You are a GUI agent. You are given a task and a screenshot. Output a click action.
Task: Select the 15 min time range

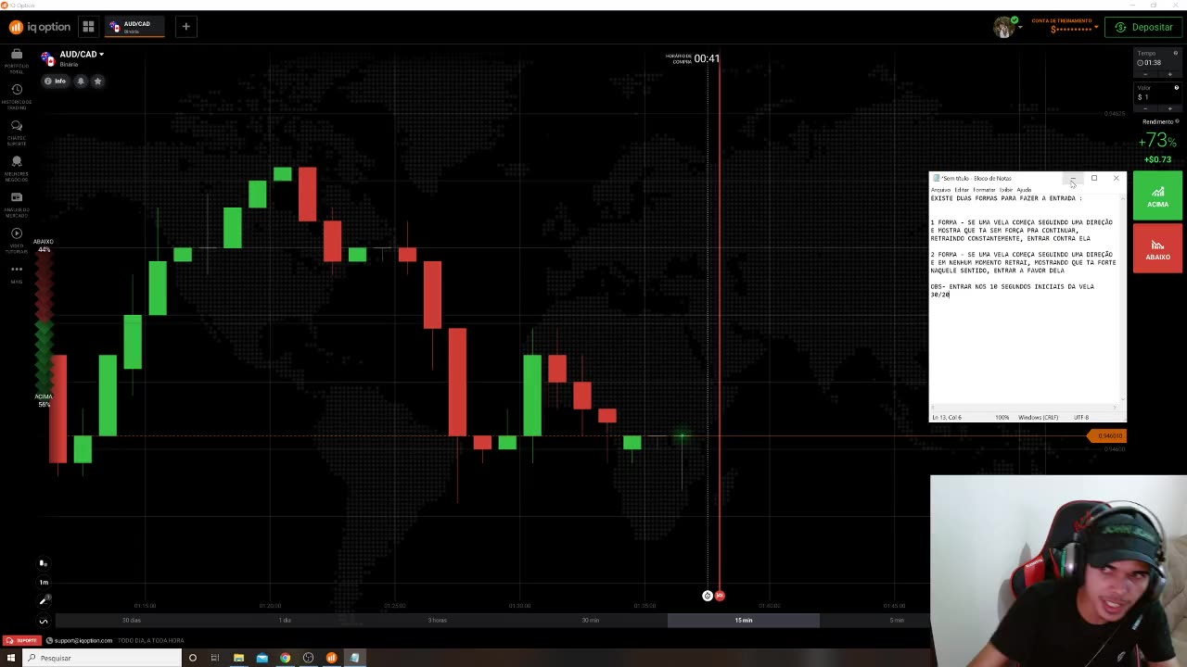744,620
